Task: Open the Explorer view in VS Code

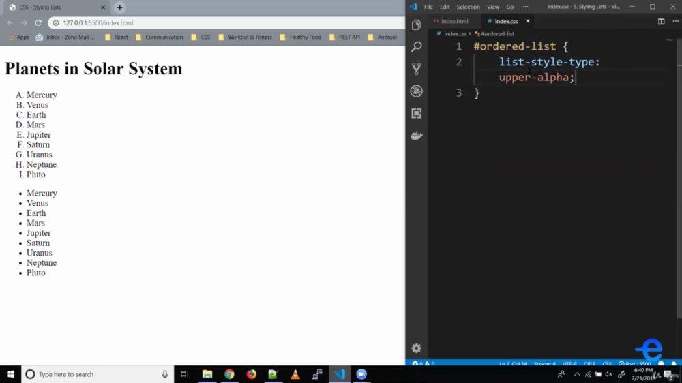Action: (x=416, y=25)
